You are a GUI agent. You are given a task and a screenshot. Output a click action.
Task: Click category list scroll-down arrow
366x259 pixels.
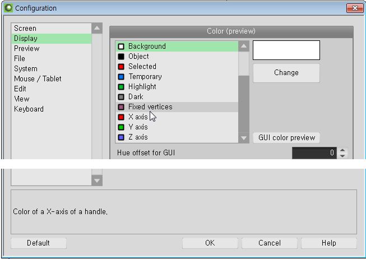click(x=97, y=181)
